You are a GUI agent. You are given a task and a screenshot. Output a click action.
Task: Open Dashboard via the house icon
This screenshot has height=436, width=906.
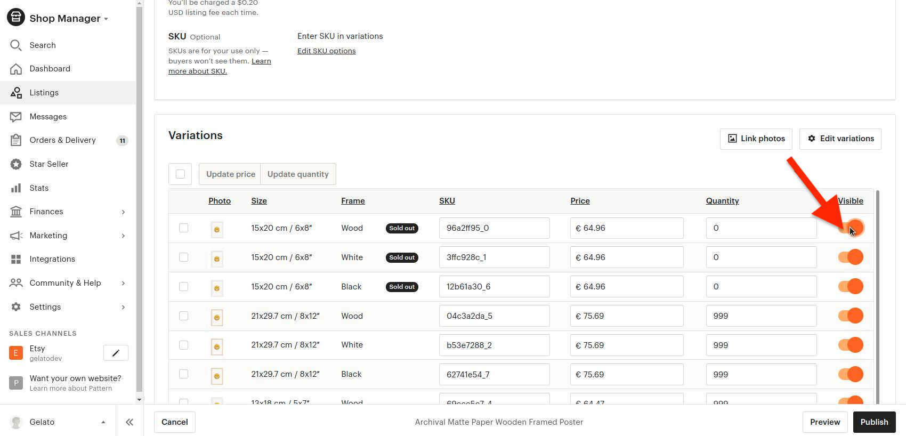[x=16, y=69]
